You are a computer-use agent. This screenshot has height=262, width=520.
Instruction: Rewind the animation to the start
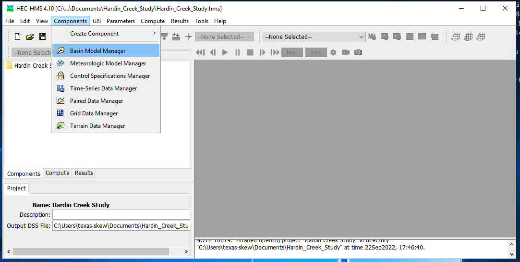coord(200,52)
